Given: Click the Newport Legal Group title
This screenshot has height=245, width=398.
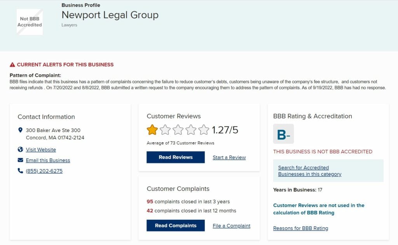Looking at the screenshot, I should [110, 15].
